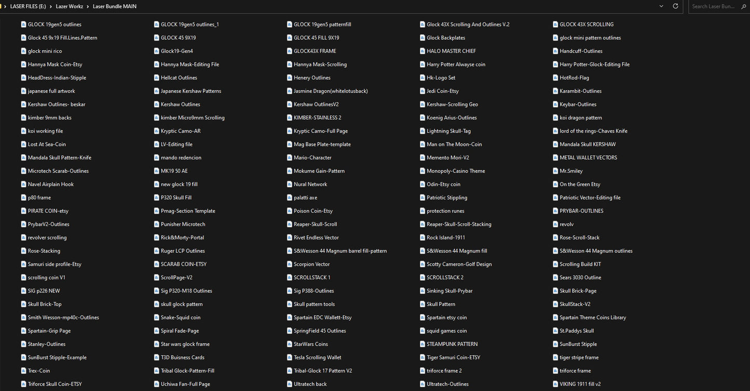Click the file icon beside HALO MASTER CHIEF
This screenshot has width=750, height=391.
tap(422, 51)
